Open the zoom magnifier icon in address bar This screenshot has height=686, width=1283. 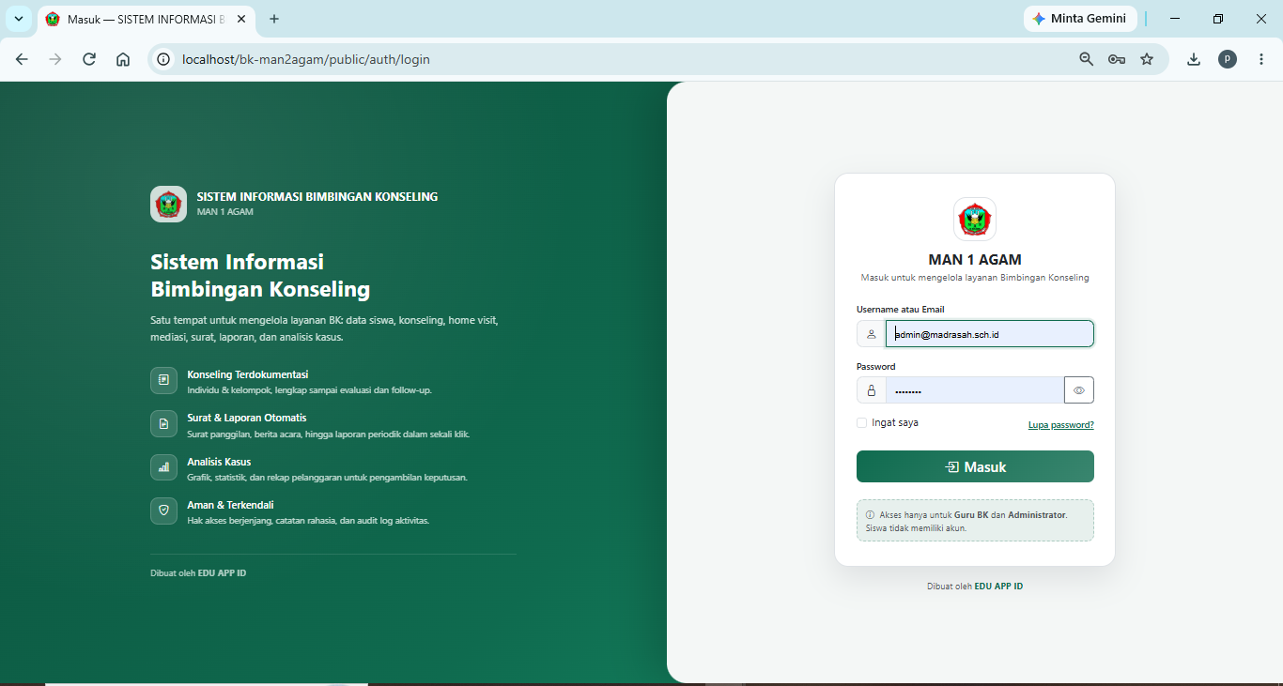1087,59
